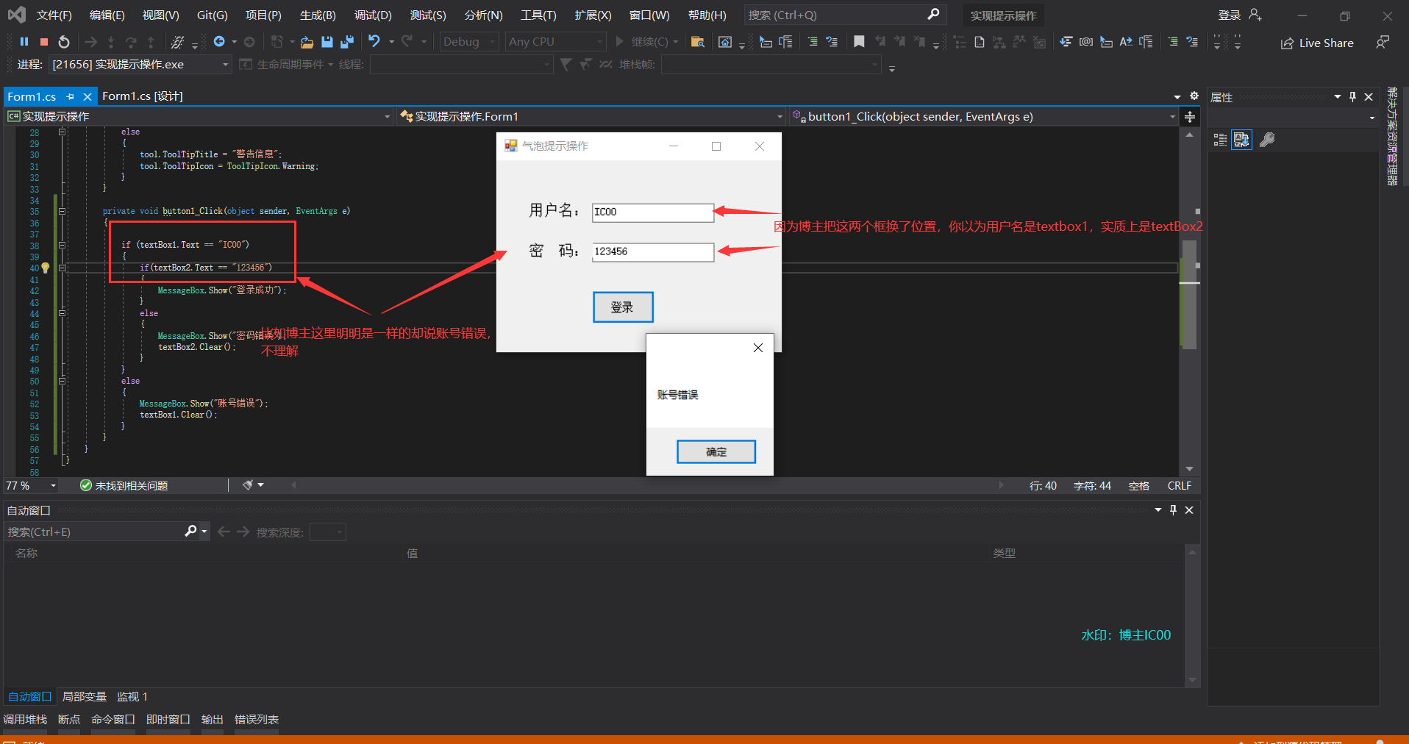This screenshot has height=744, width=1409.
Task: Pause the debugger with the Break All icon
Action: [24, 42]
